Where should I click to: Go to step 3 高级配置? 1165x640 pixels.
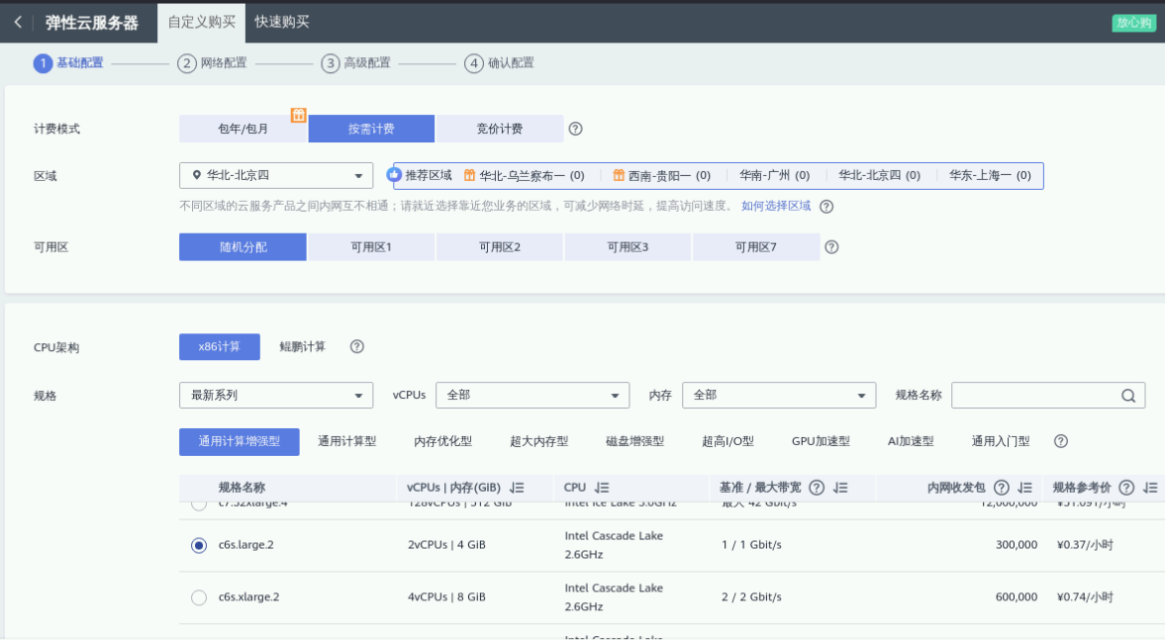[355, 63]
